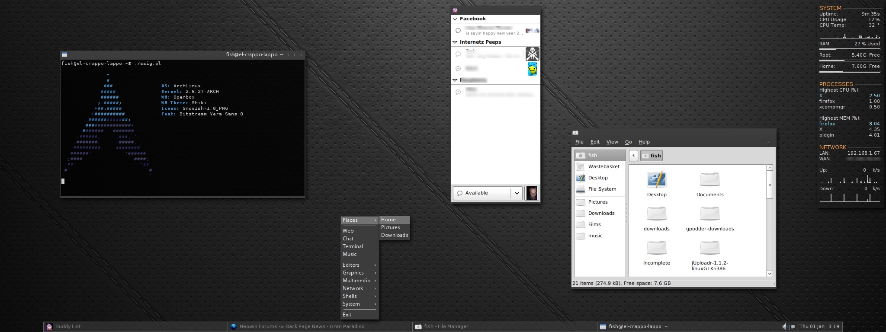Collapse the Facebook buddy group
Image resolution: width=886 pixels, height=332 pixels.
pyautogui.click(x=455, y=19)
